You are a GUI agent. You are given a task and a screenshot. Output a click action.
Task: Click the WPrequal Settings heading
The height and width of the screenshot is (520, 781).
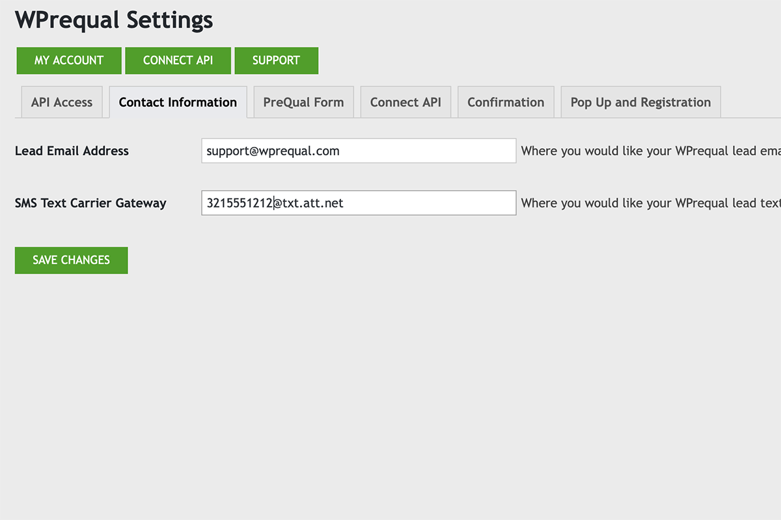(114, 19)
